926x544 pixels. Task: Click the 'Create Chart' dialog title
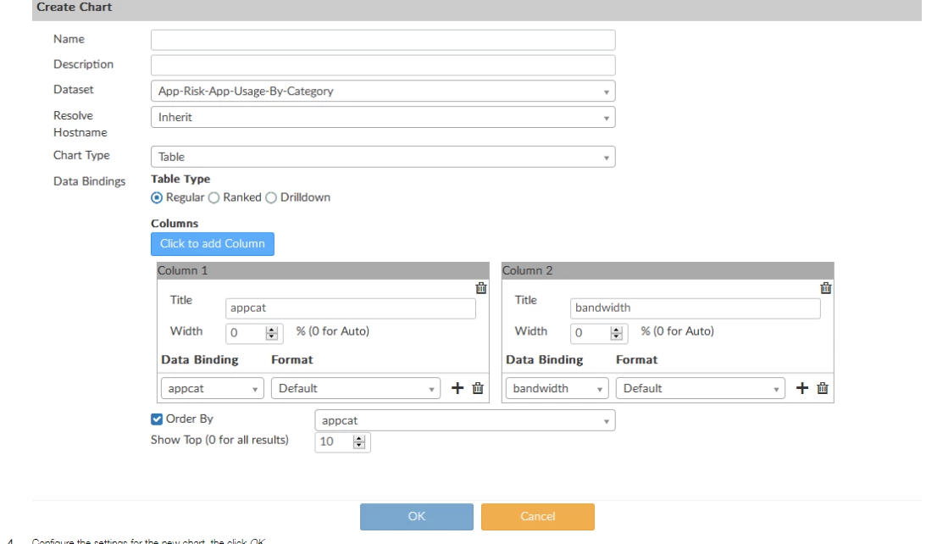74,7
